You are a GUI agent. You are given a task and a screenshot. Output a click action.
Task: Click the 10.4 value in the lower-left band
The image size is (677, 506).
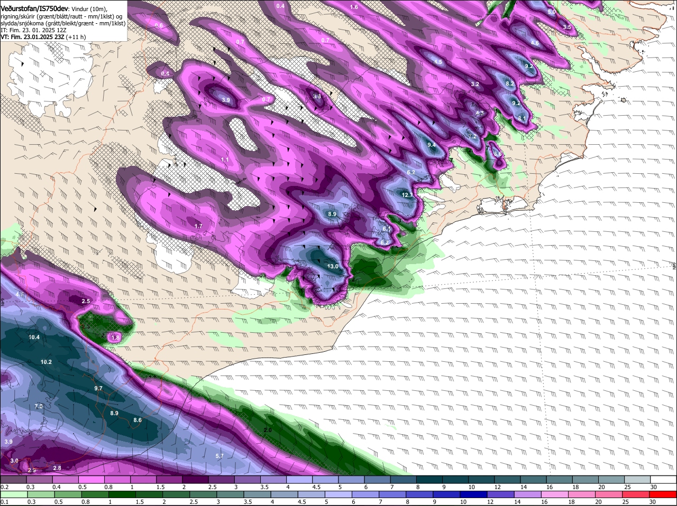tap(34, 337)
